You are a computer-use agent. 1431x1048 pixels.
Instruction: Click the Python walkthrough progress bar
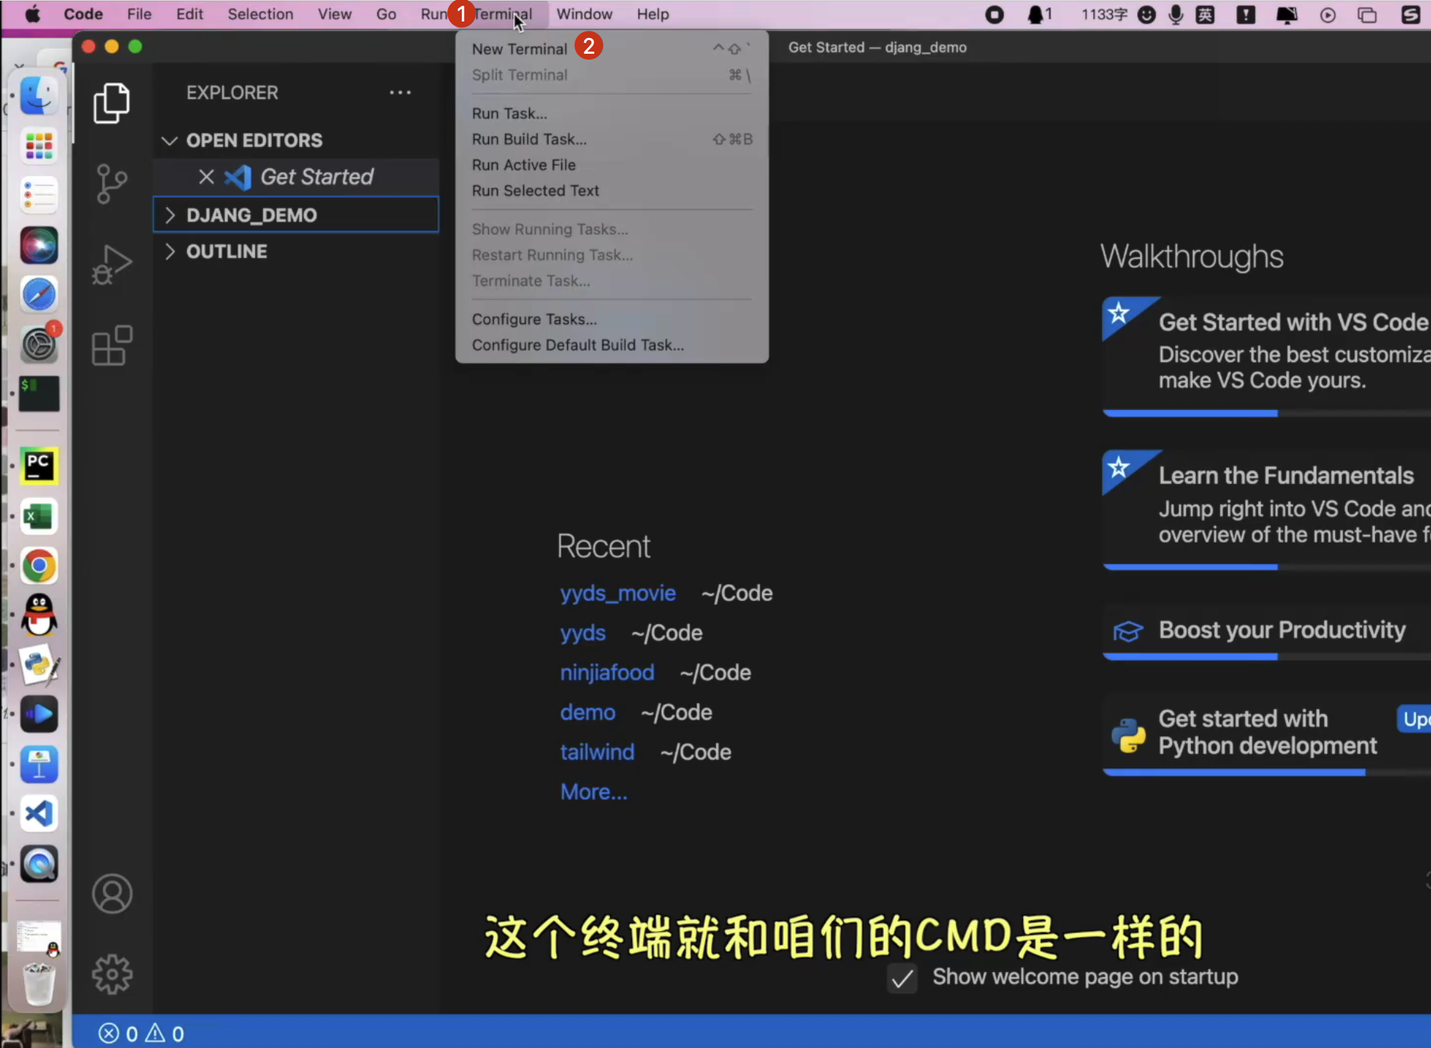pos(1266,772)
